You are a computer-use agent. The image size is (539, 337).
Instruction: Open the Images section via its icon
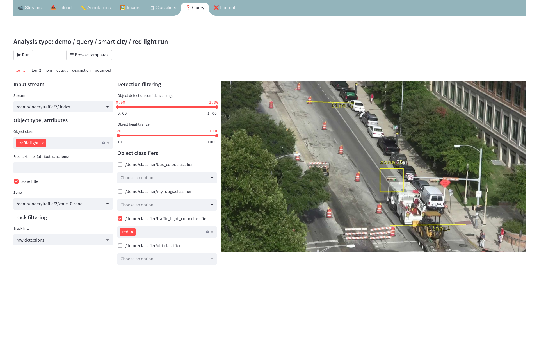(122, 8)
